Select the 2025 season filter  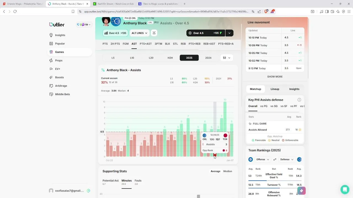[x=189, y=58]
